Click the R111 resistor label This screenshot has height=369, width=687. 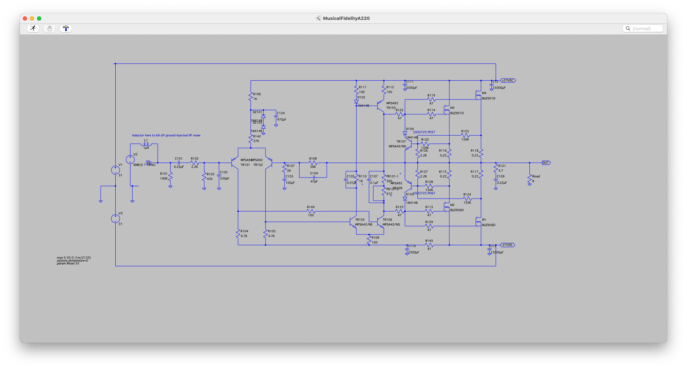click(x=363, y=87)
